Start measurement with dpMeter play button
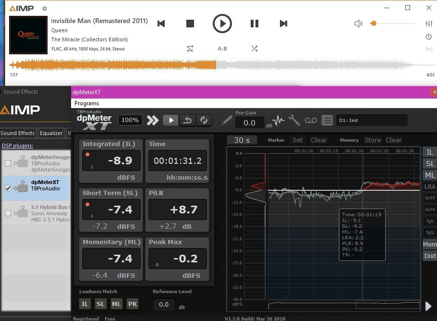Viewport: 437px width, 321px height. click(x=170, y=121)
